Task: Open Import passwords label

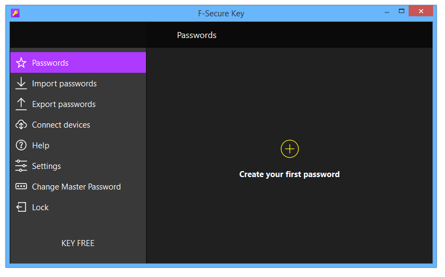Action: [65, 84]
